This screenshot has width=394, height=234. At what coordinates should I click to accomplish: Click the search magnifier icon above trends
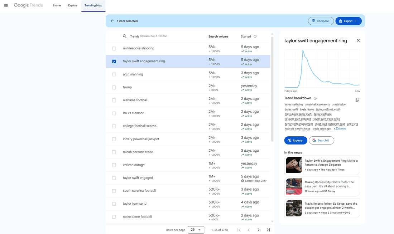click(x=125, y=36)
